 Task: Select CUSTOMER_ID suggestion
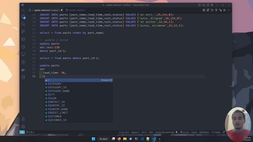(x=79, y=120)
